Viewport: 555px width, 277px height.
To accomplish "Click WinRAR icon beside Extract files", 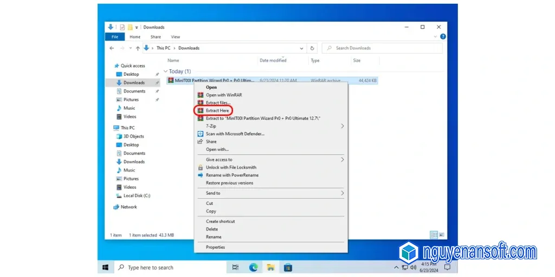I will point(201,103).
